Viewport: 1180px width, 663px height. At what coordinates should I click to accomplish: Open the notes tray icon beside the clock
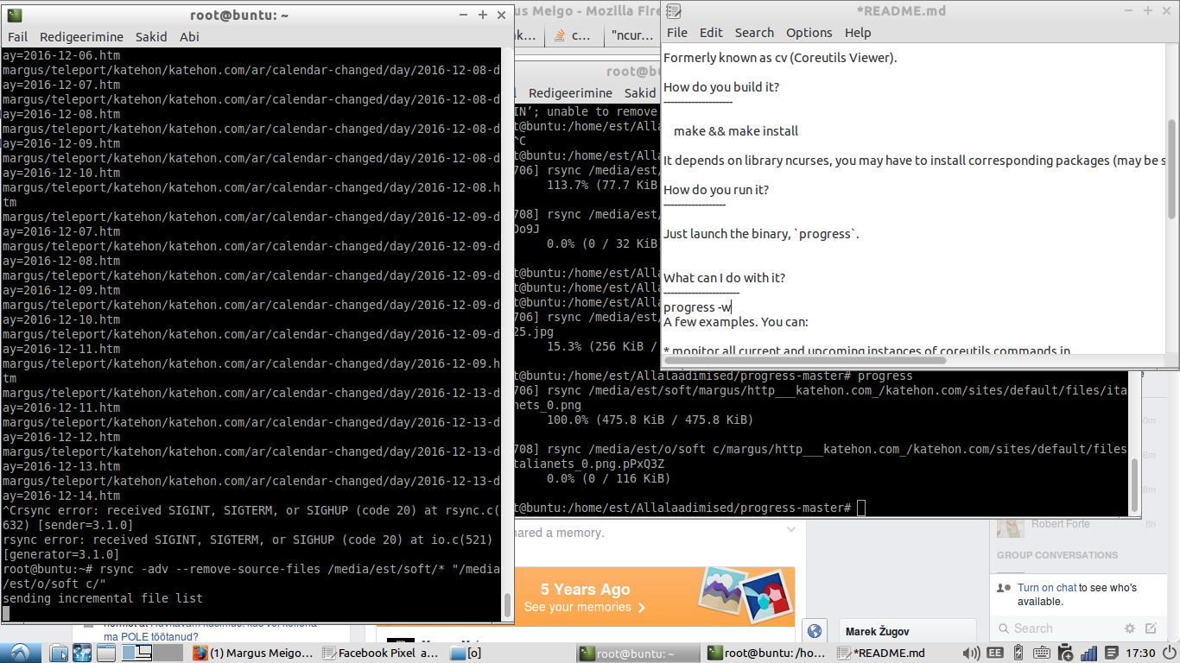click(1111, 653)
